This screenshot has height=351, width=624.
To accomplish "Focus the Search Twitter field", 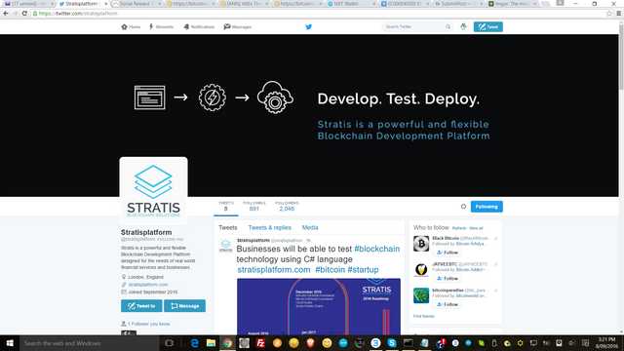I will 417,26.
